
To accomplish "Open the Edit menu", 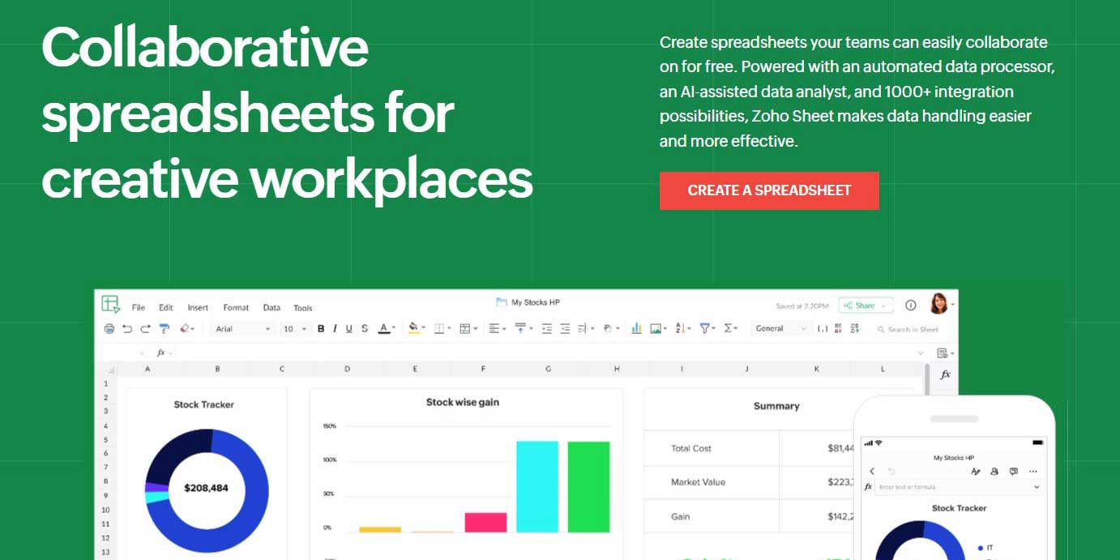I will (166, 308).
